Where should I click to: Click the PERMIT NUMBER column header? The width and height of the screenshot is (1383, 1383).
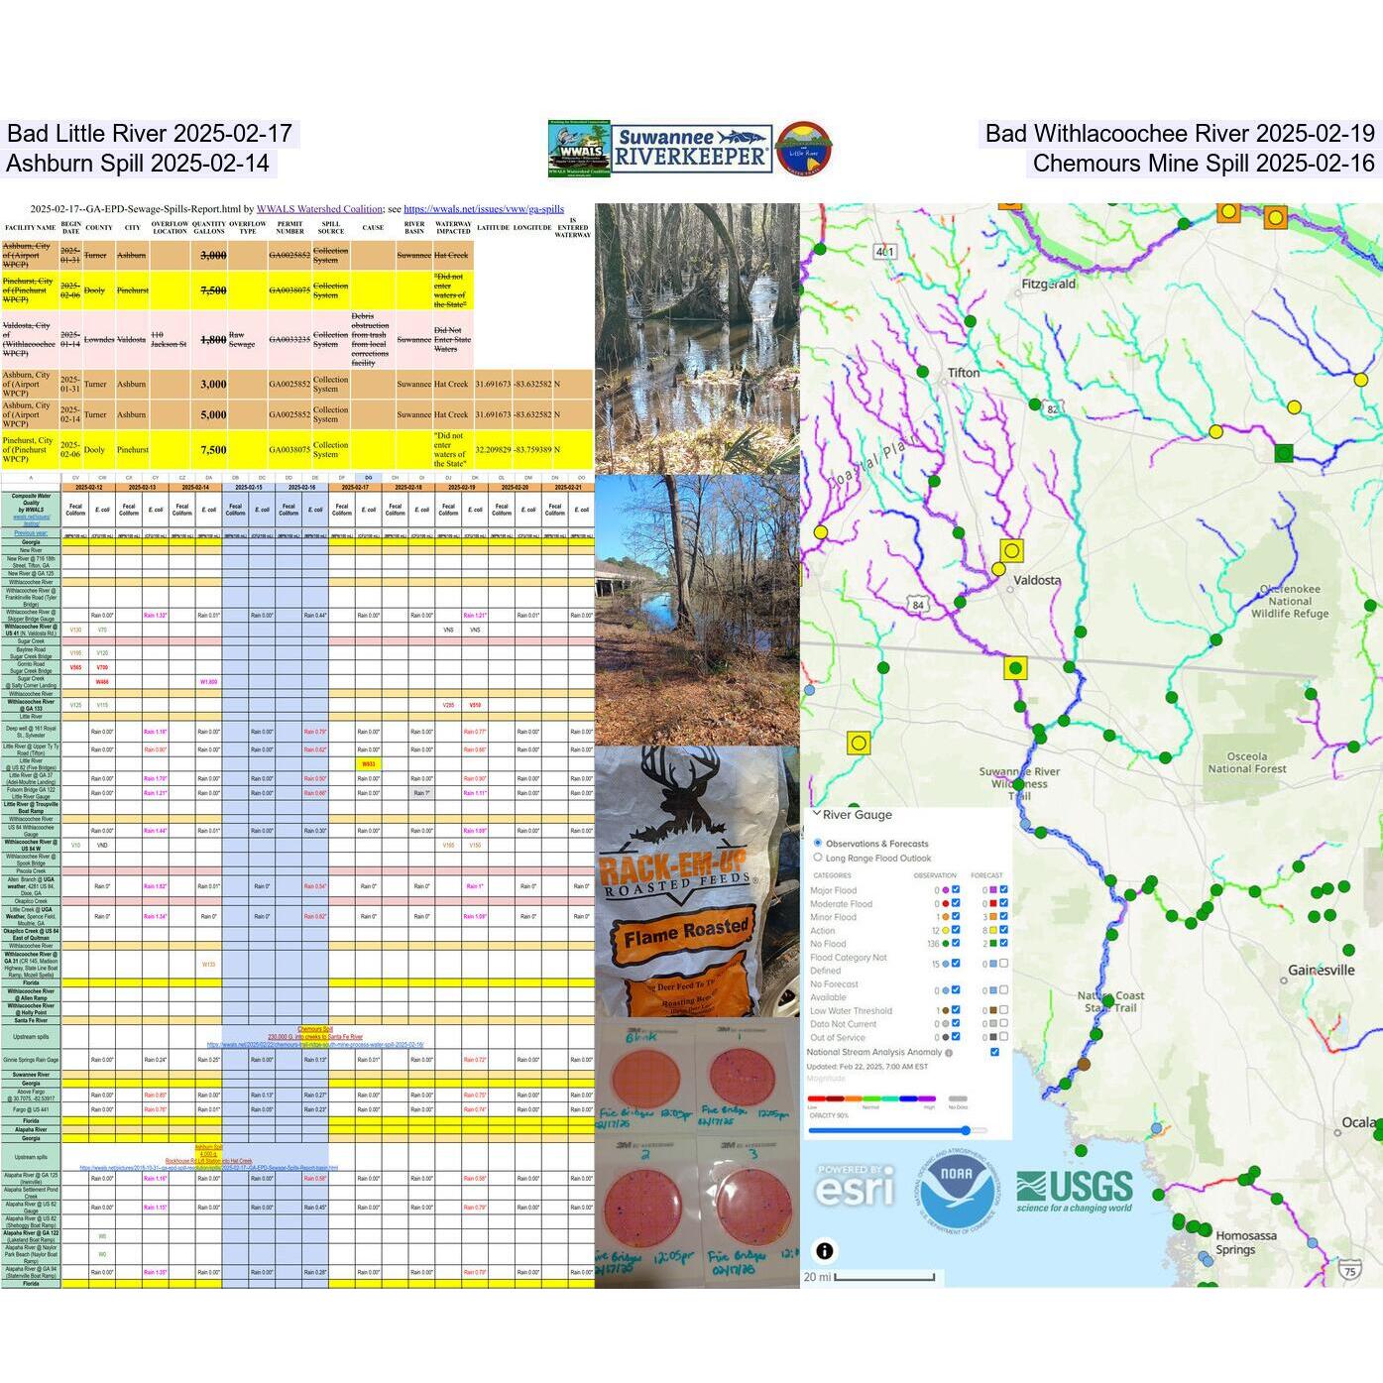pos(289,228)
